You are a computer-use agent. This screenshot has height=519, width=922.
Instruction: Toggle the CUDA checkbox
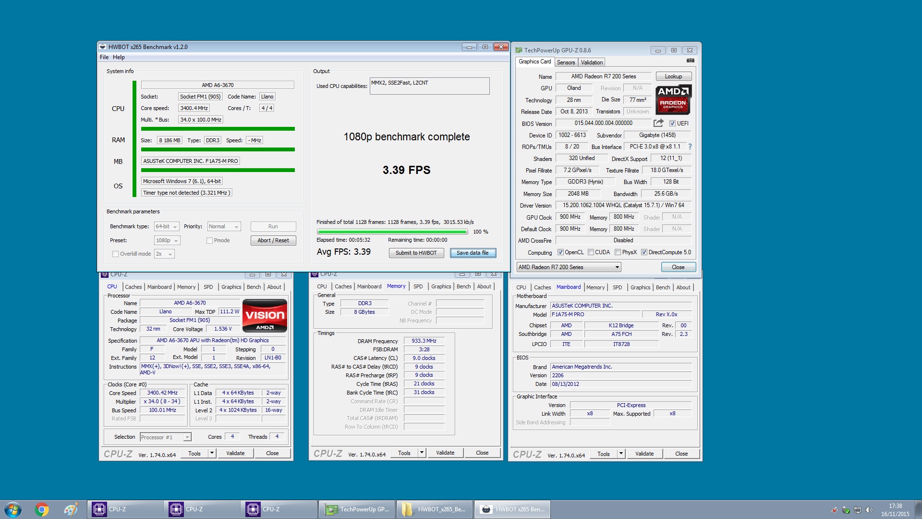click(x=591, y=252)
